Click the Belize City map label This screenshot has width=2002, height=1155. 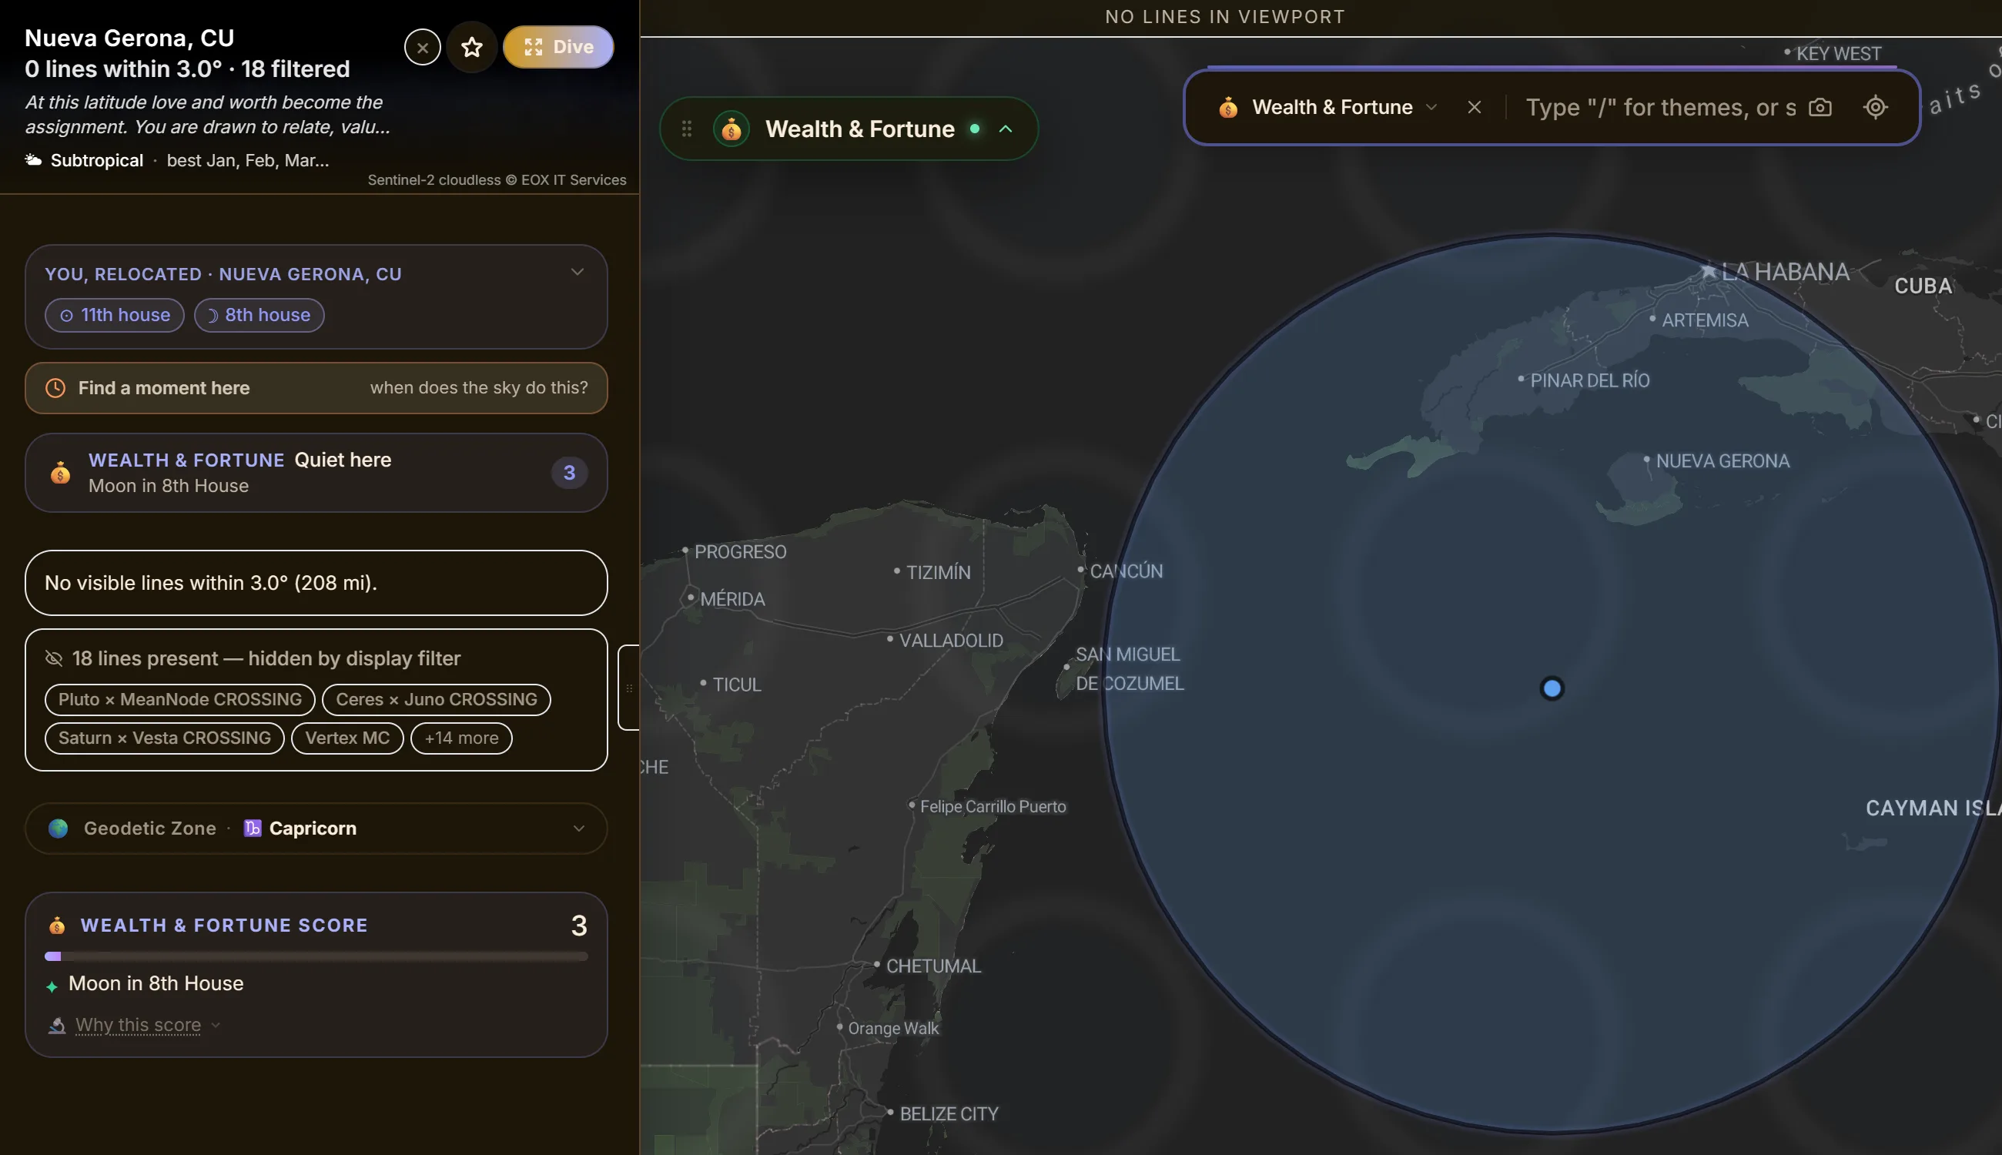coord(949,1113)
